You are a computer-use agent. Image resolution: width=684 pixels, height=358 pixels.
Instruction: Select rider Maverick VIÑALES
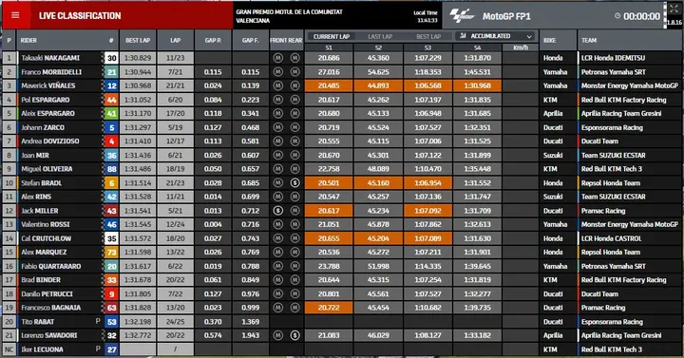coord(48,85)
